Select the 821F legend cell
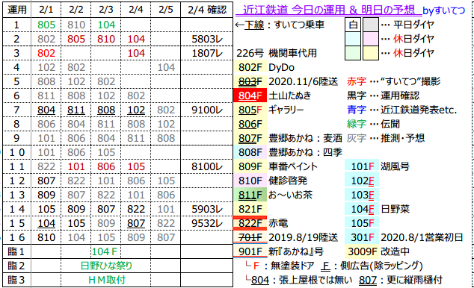 250,209
